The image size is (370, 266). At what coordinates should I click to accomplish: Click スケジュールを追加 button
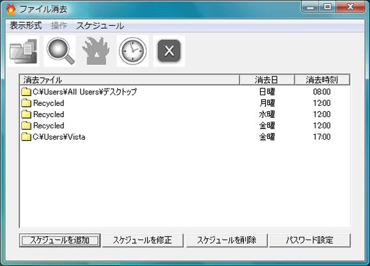point(60,240)
